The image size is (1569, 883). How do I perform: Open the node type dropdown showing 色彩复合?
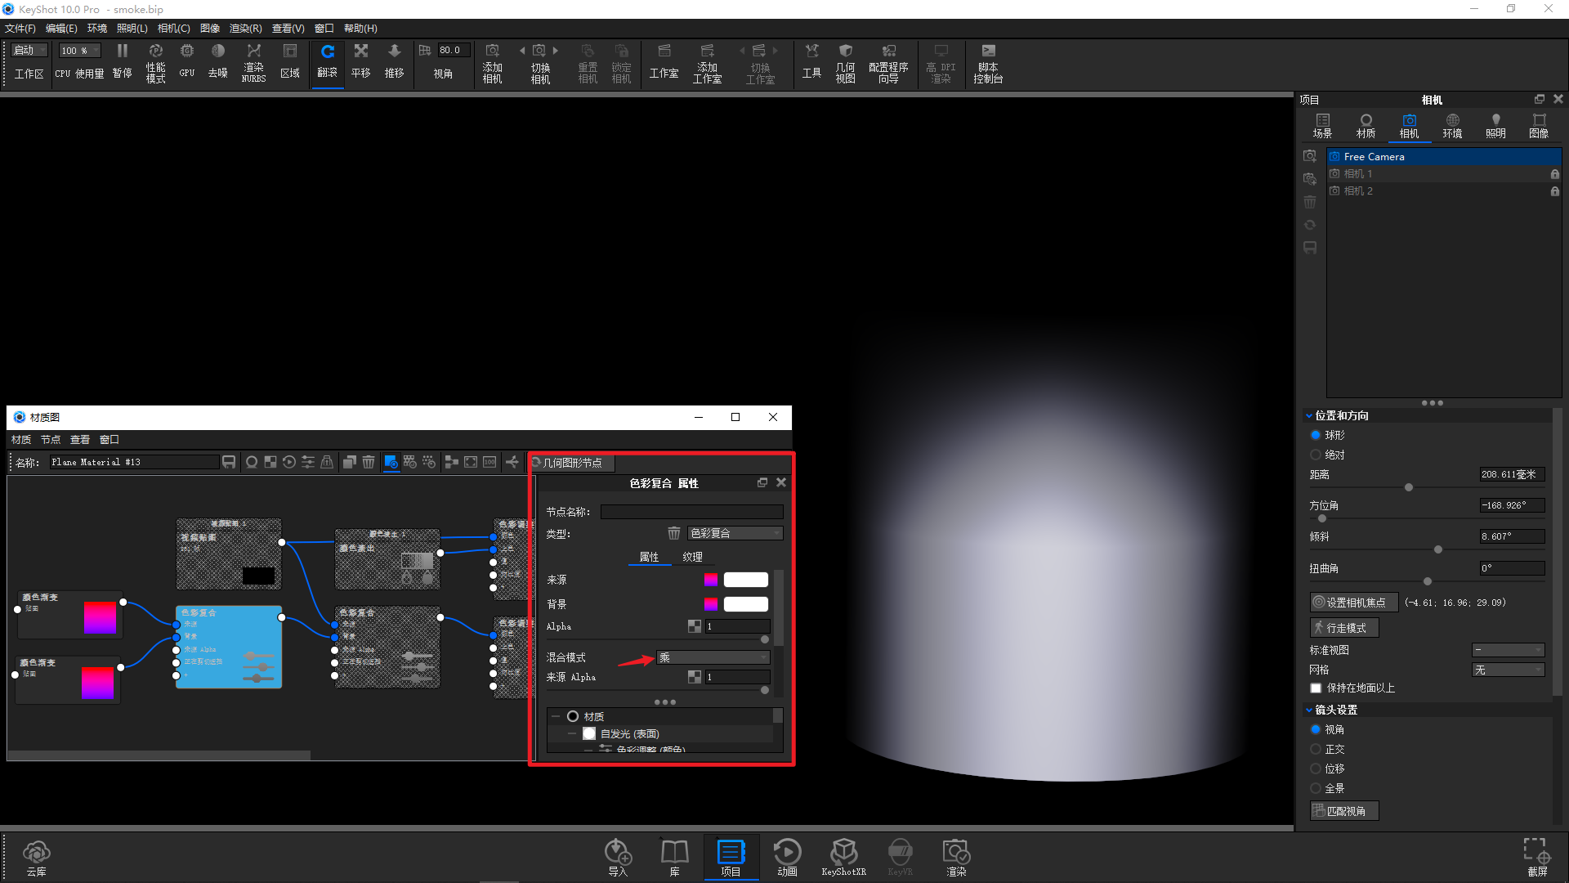pos(733,533)
